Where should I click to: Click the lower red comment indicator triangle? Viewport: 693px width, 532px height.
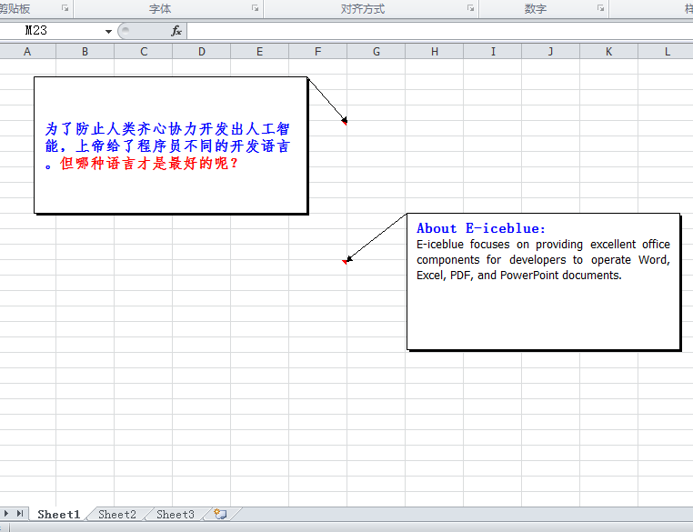pos(345,262)
